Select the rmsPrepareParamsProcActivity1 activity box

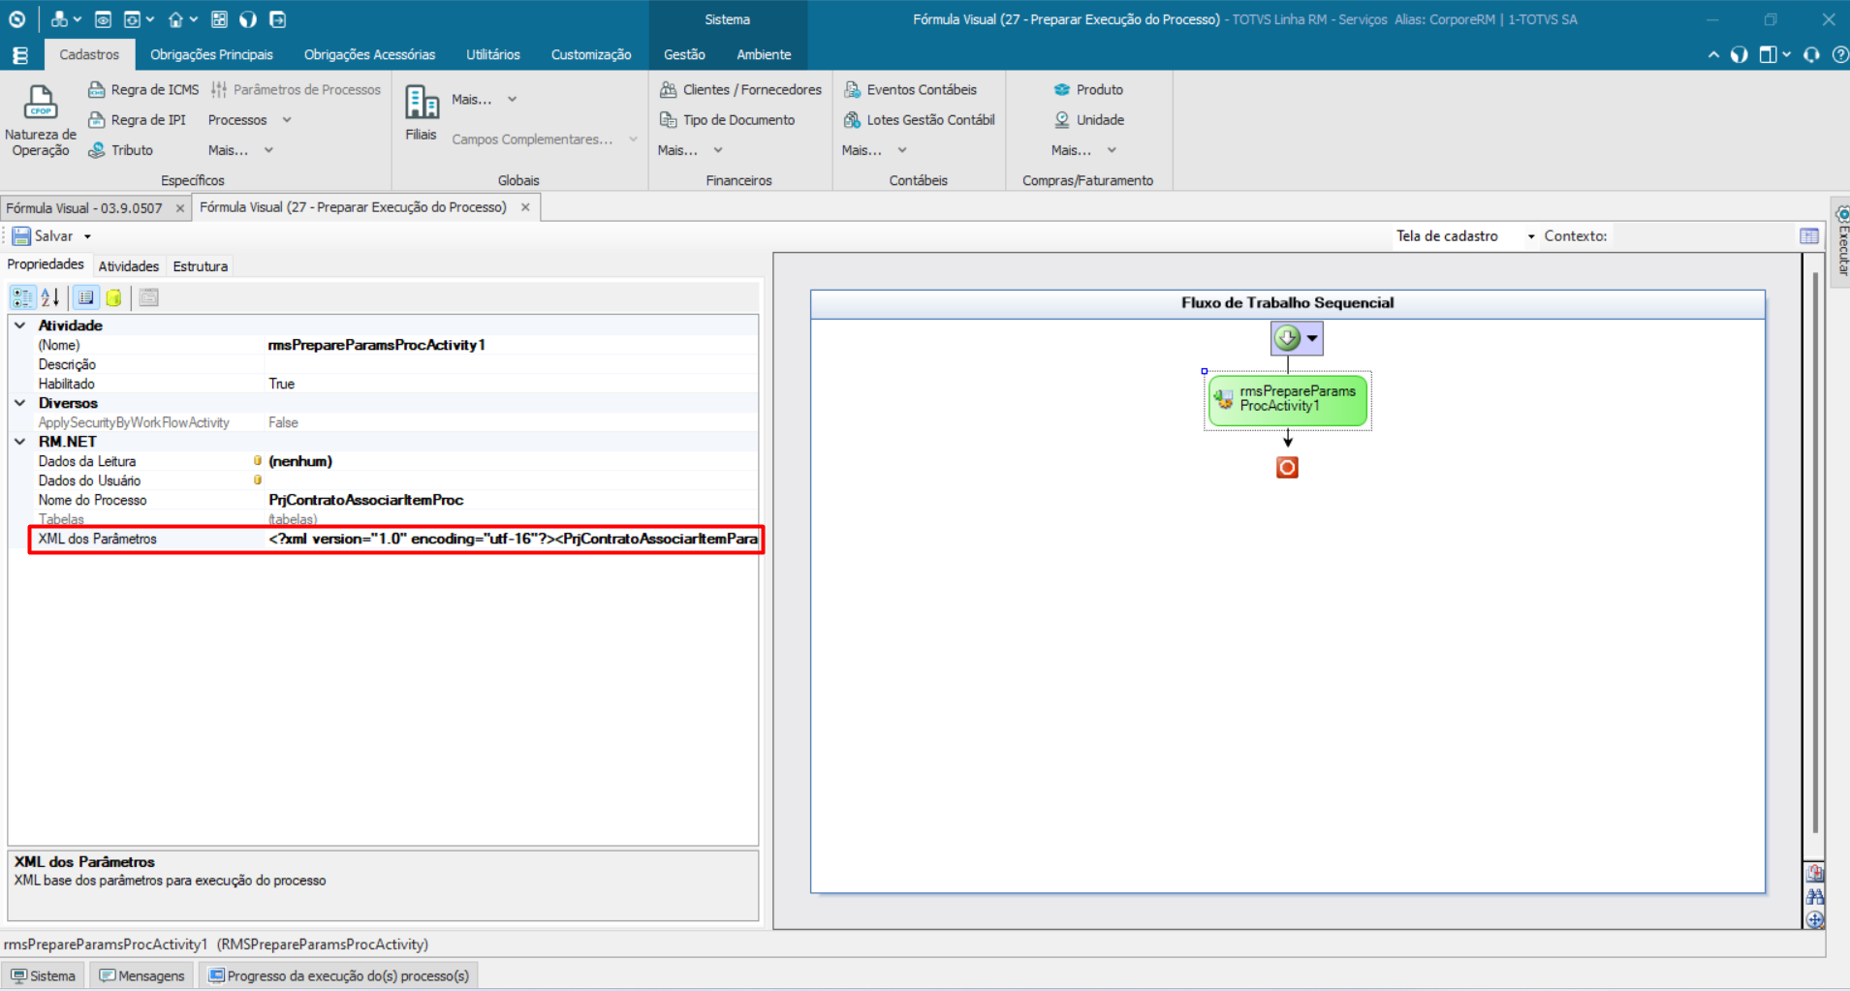coord(1288,400)
